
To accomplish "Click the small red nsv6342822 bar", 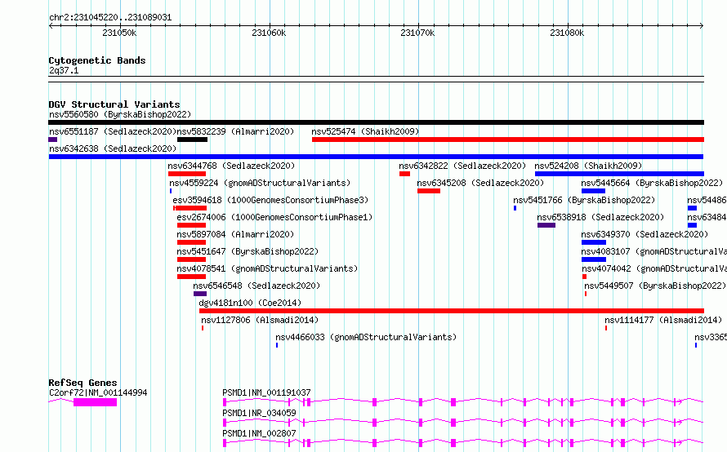I will point(405,174).
